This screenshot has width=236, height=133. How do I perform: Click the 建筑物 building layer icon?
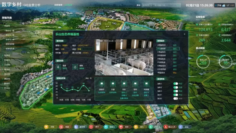point(76,127)
